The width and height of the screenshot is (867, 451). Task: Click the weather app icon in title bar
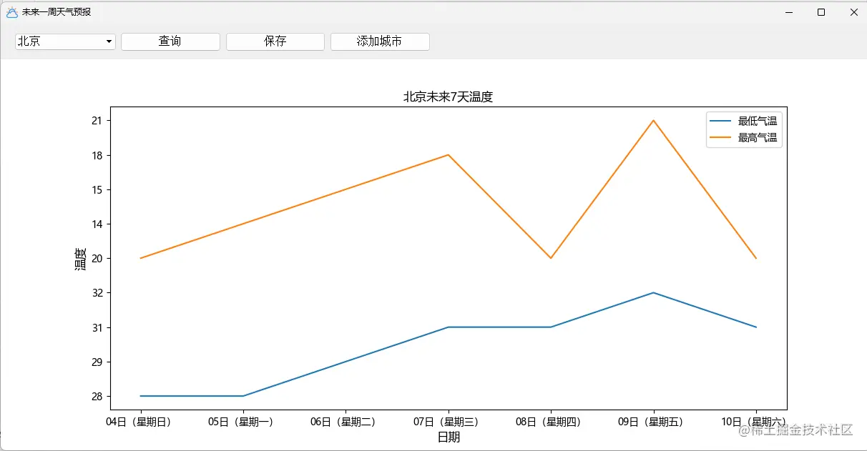click(x=11, y=12)
